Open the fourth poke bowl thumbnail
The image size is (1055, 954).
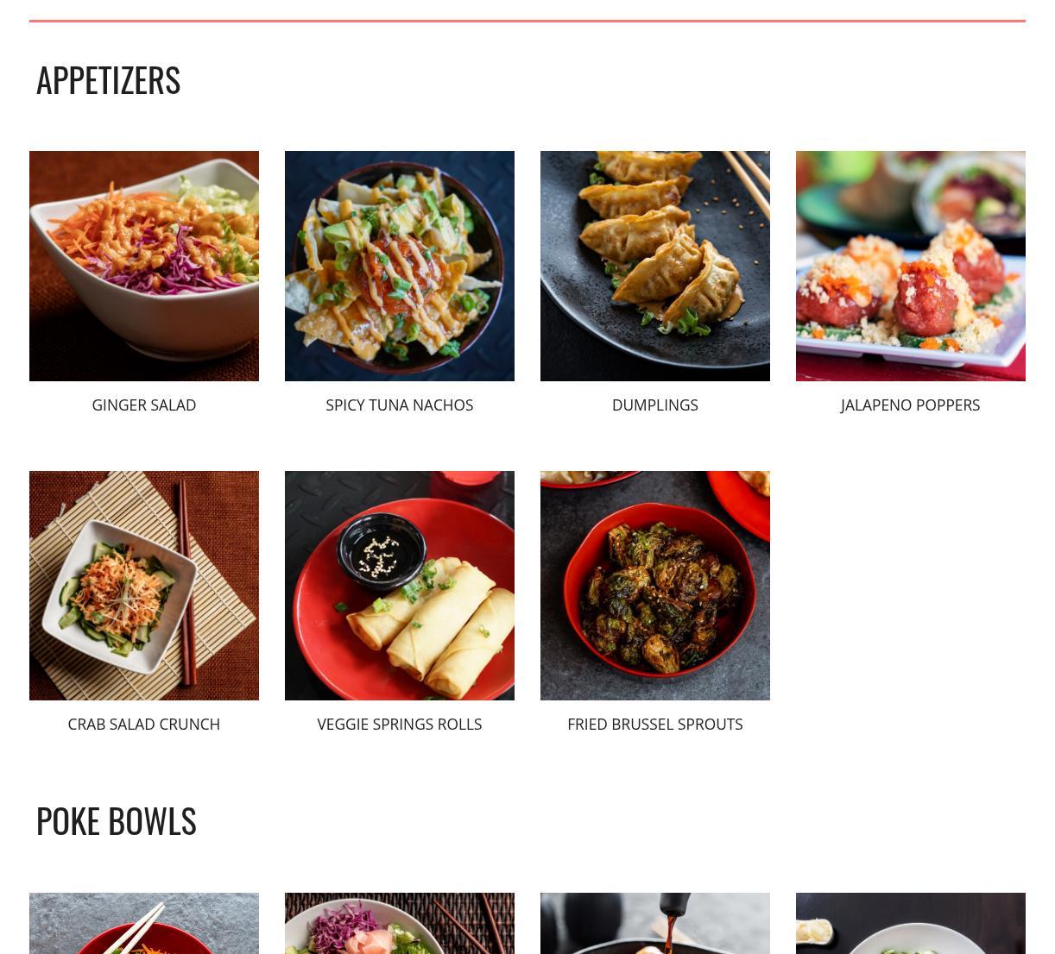tap(911, 923)
